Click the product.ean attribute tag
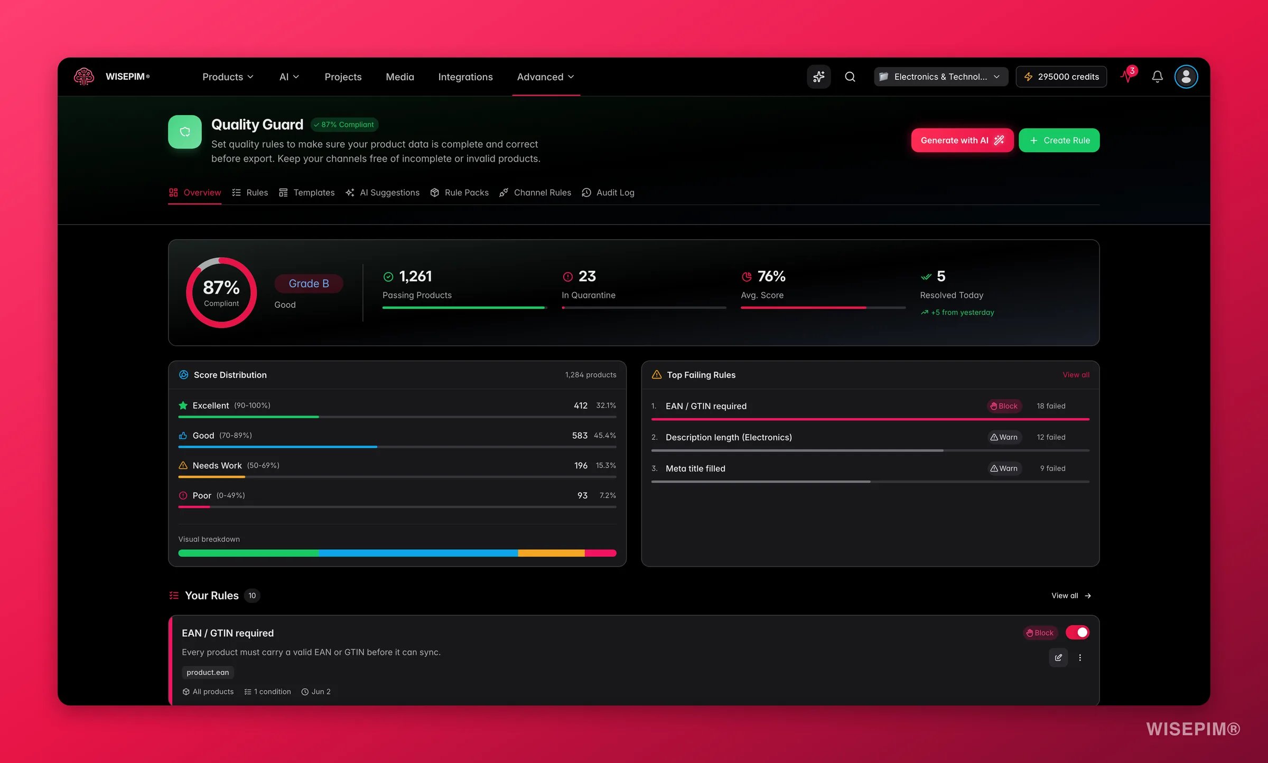Screen dimensions: 1268x763 click(x=208, y=672)
